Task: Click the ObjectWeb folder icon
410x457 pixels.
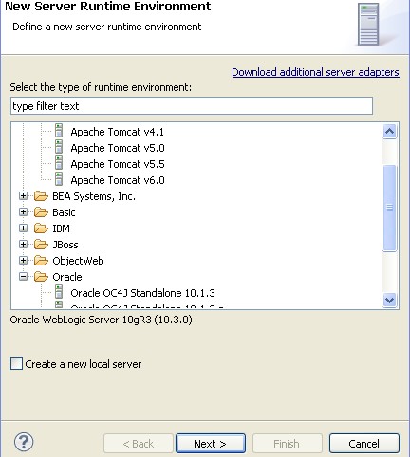Action: pyautogui.click(x=41, y=261)
